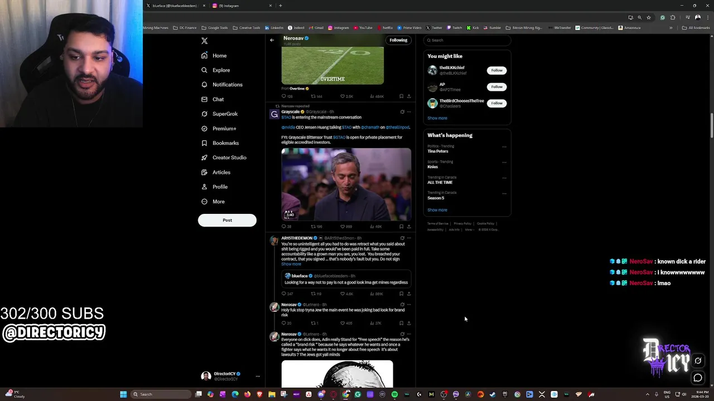
Task: Open the more menu on AR15THEDEMON post
Action: (x=409, y=238)
